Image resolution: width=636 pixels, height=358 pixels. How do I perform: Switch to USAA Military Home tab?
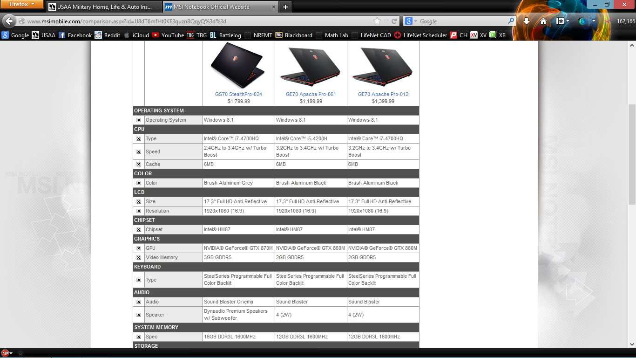tap(103, 7)
